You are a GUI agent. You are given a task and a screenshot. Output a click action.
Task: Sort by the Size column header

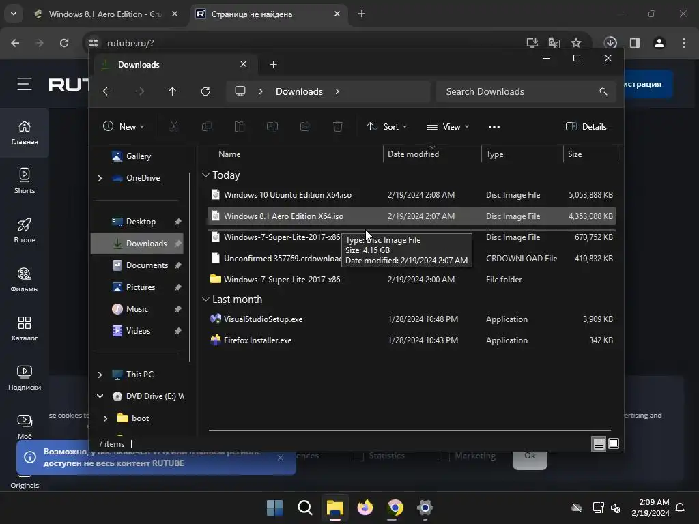(590, 154)
